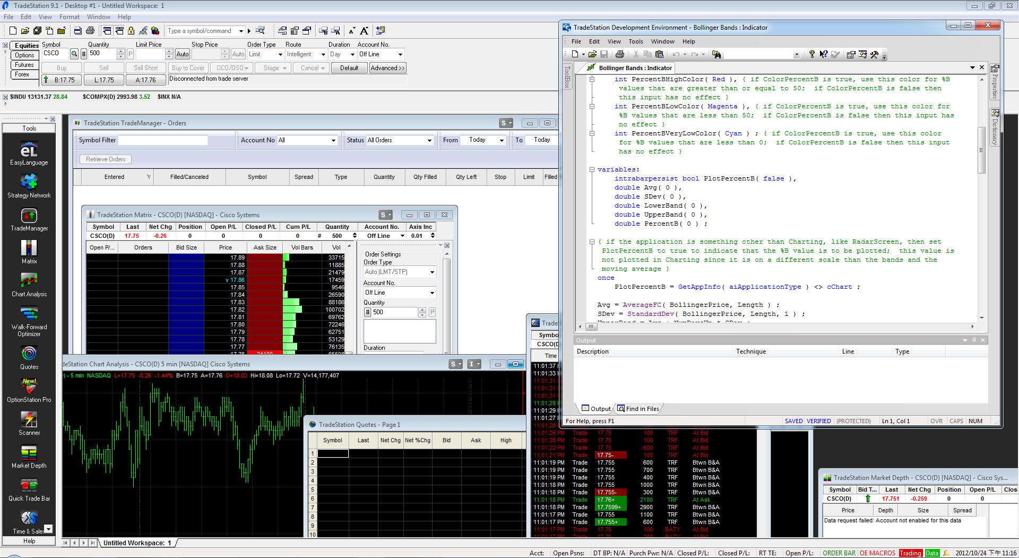Open the Order Type dropdown in the order bar
Viewport: 1019px width, 558px height.
tap(265, 54)
